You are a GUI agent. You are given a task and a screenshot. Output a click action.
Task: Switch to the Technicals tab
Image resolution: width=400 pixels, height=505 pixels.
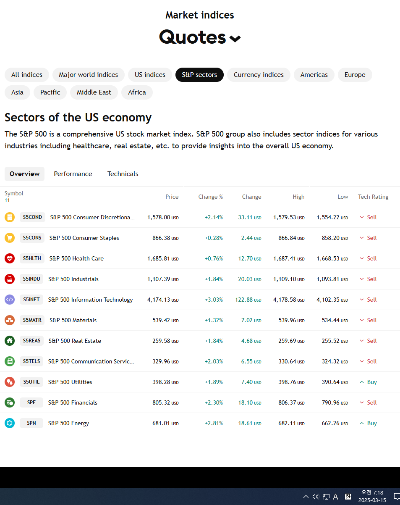(x=123, y=174)
